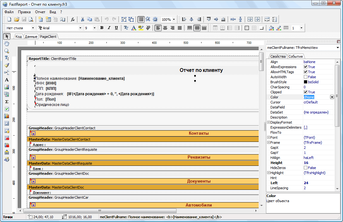Toggle Clipped checkbox

coord(306,92)
